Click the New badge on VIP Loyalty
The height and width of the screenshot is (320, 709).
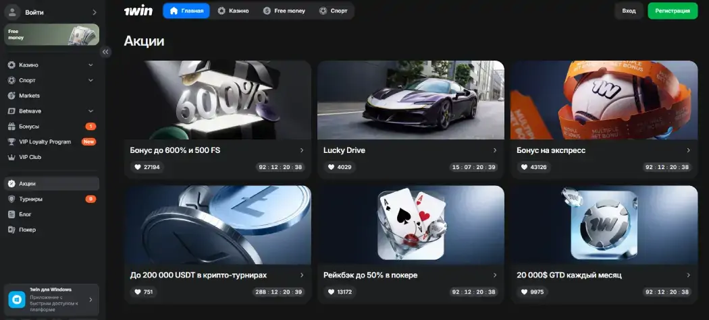tap(88, 141)
